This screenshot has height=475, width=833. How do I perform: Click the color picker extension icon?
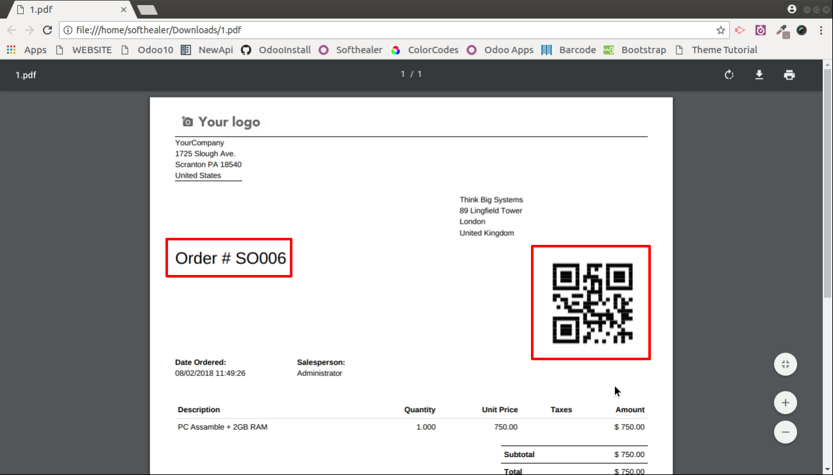(782, 30)
